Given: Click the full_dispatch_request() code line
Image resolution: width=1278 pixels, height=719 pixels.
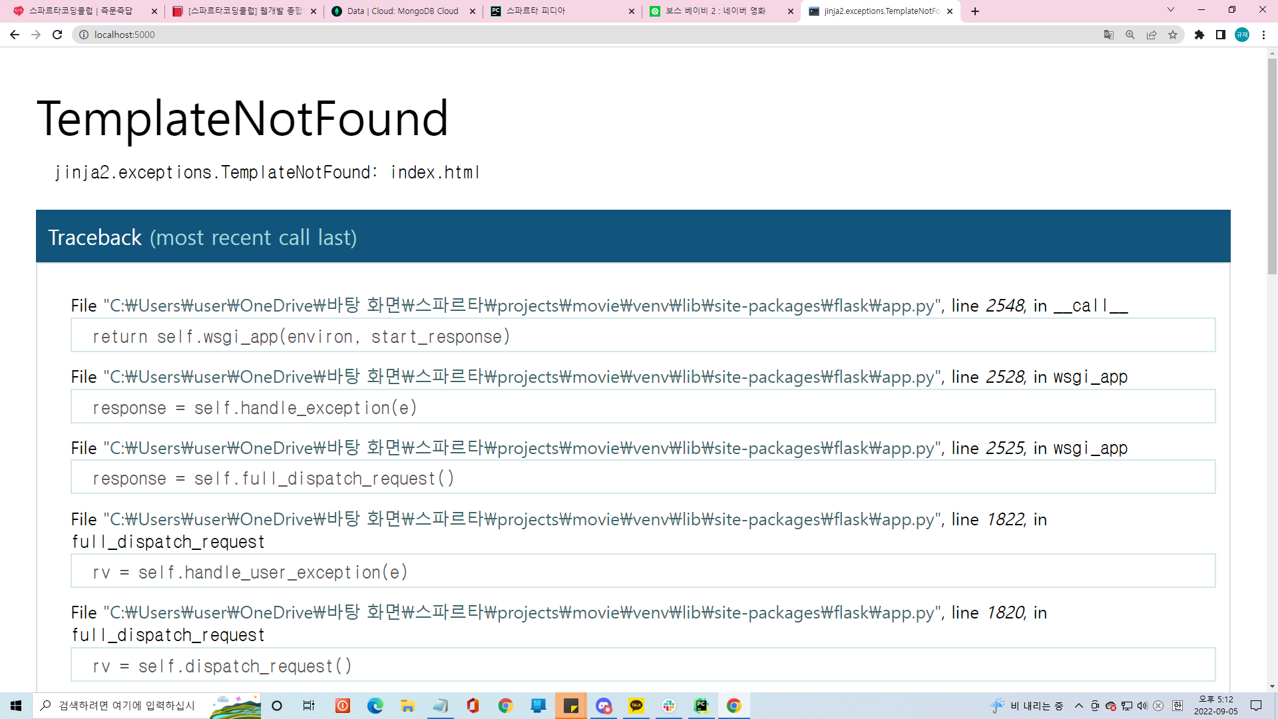Looking at the screenshot, I should pyautogui.click(x=643, y=477).
